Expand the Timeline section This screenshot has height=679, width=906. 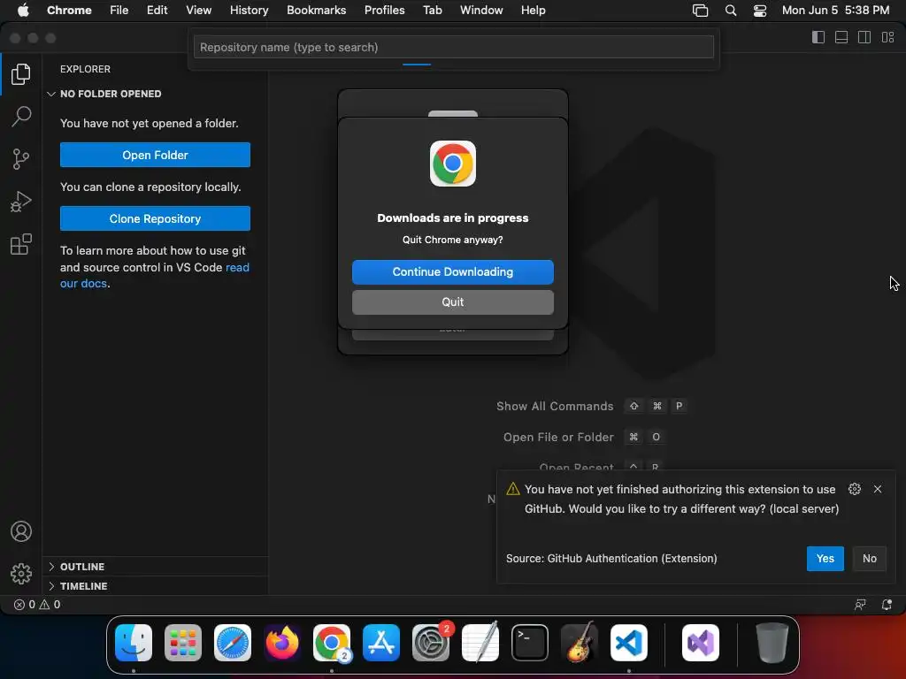(155, 586)
